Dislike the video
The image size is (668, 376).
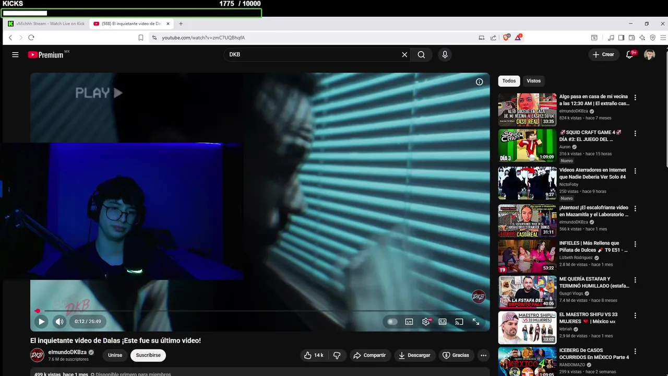pyautogui.click(x=337, y=355)
